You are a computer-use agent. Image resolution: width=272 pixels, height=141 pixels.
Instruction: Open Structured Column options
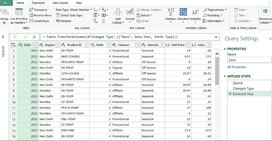[265, 16]
